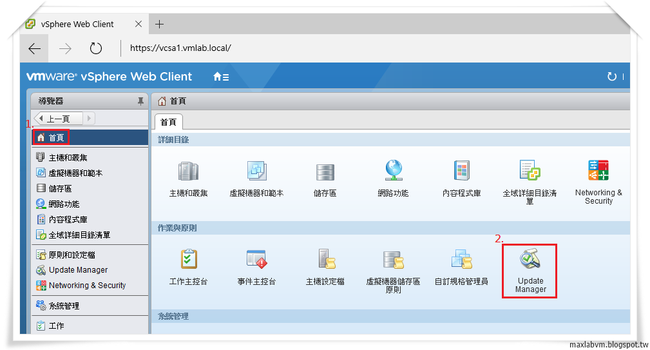Select 工作 Tasks in navigator sidebar

pos(90,326)
